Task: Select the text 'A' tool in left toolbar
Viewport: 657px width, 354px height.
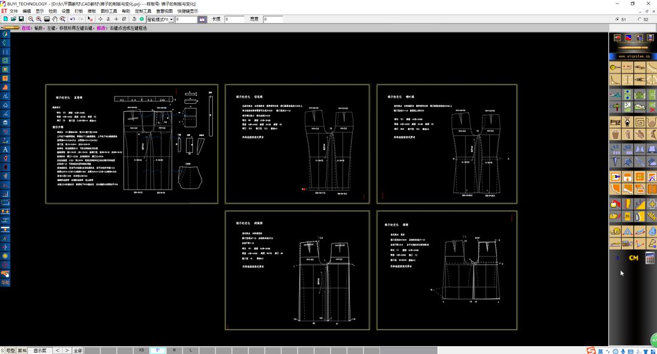Action: coord(5,149)
